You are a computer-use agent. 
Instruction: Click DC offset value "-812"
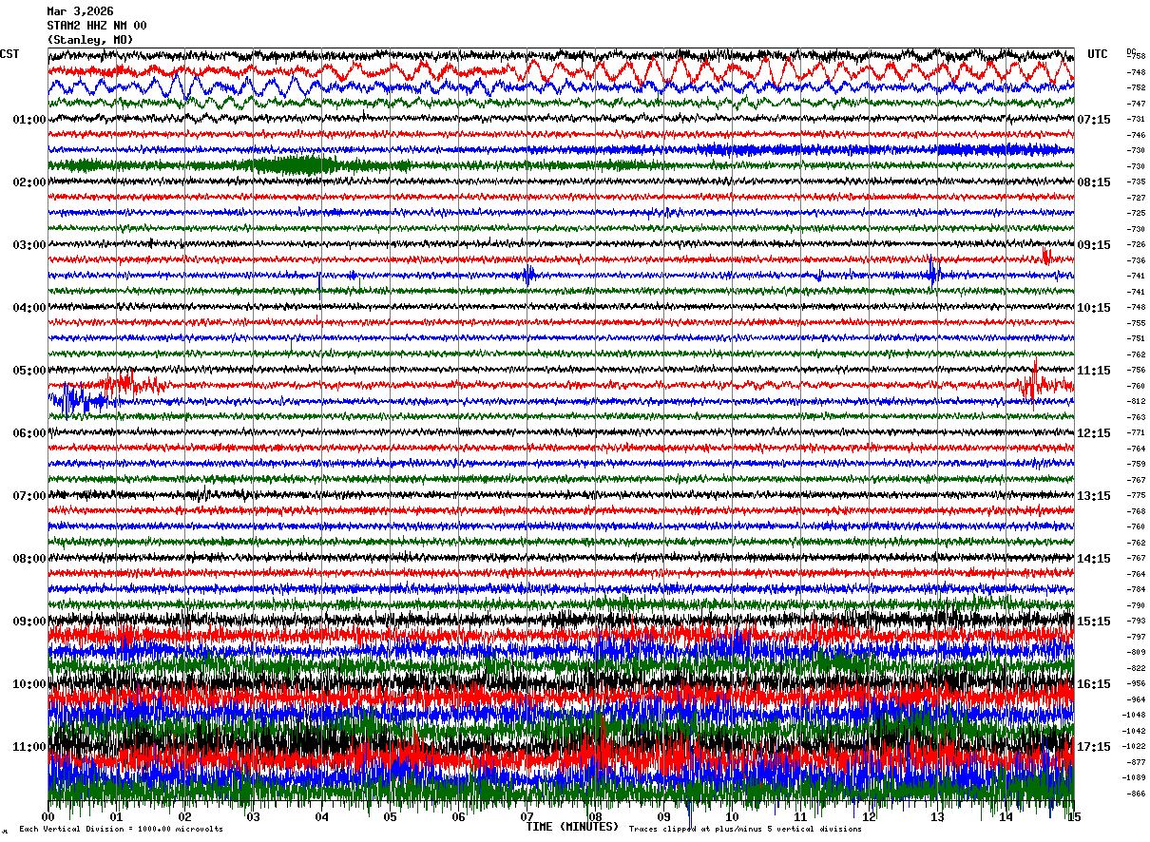pos(1136,401)
